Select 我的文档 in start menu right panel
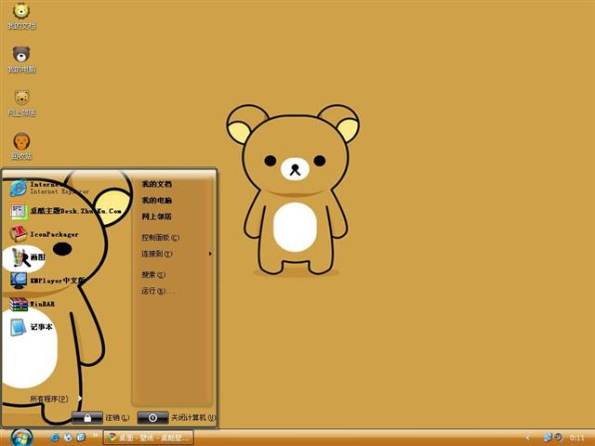Image resolution: width=595 pixels, height=446 pixels. click(157, 184)
